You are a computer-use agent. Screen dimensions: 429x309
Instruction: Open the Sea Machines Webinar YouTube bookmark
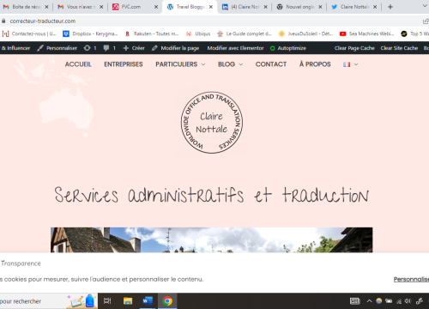366,33
